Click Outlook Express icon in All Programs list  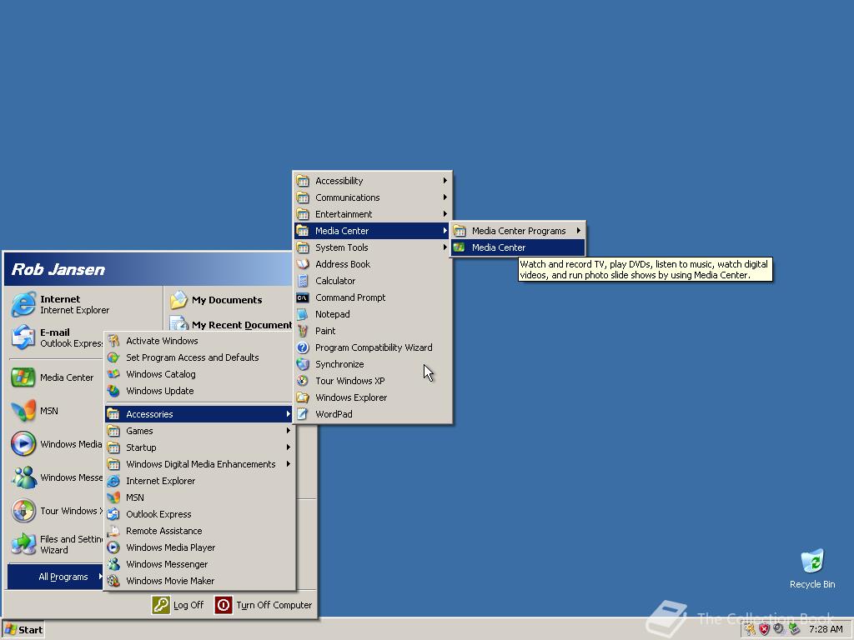113,514
